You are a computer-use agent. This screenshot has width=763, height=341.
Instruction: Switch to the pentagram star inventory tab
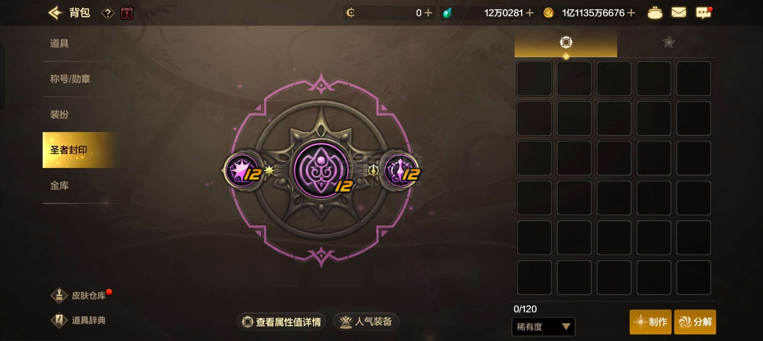[x=668, y=42]
